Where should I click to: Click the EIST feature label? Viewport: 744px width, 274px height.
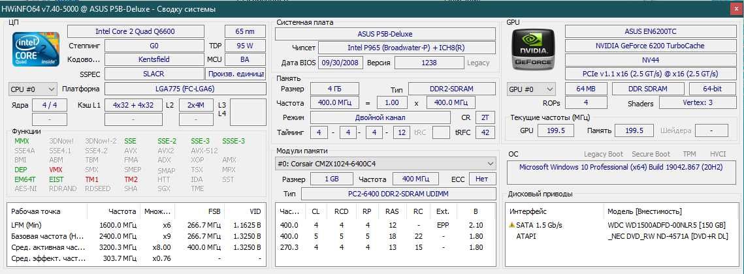coord(56,179)
